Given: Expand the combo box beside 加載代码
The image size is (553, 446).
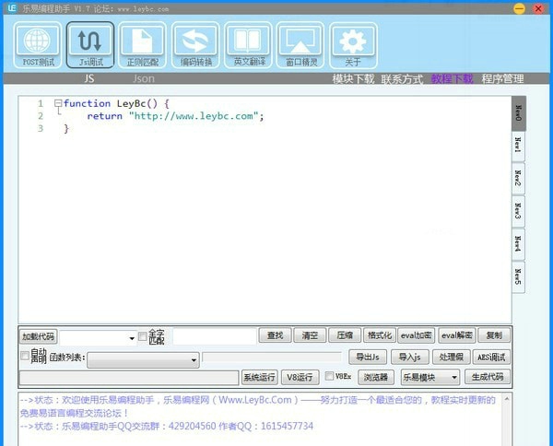Looking at the screenshot, I should point(132,338).
